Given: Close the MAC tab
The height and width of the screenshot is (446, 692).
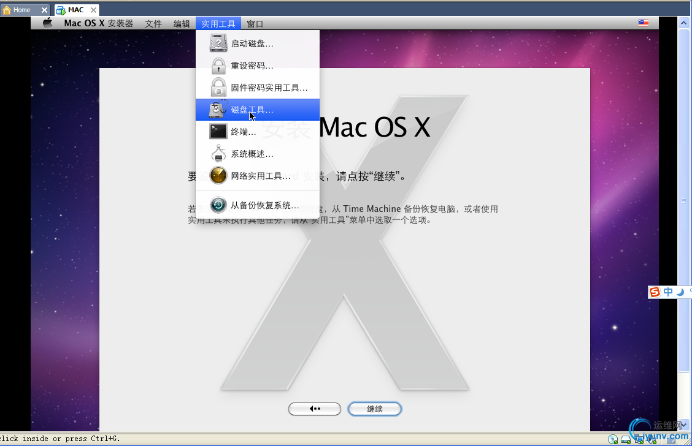Looking at the screenshot, I should (x=93, y=10).
